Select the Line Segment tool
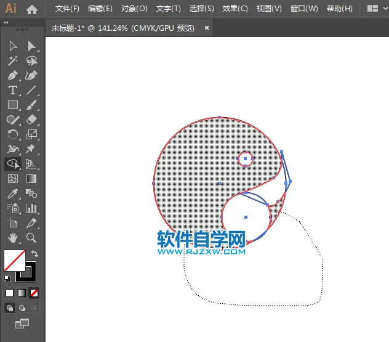 click(x=31, y=90)
